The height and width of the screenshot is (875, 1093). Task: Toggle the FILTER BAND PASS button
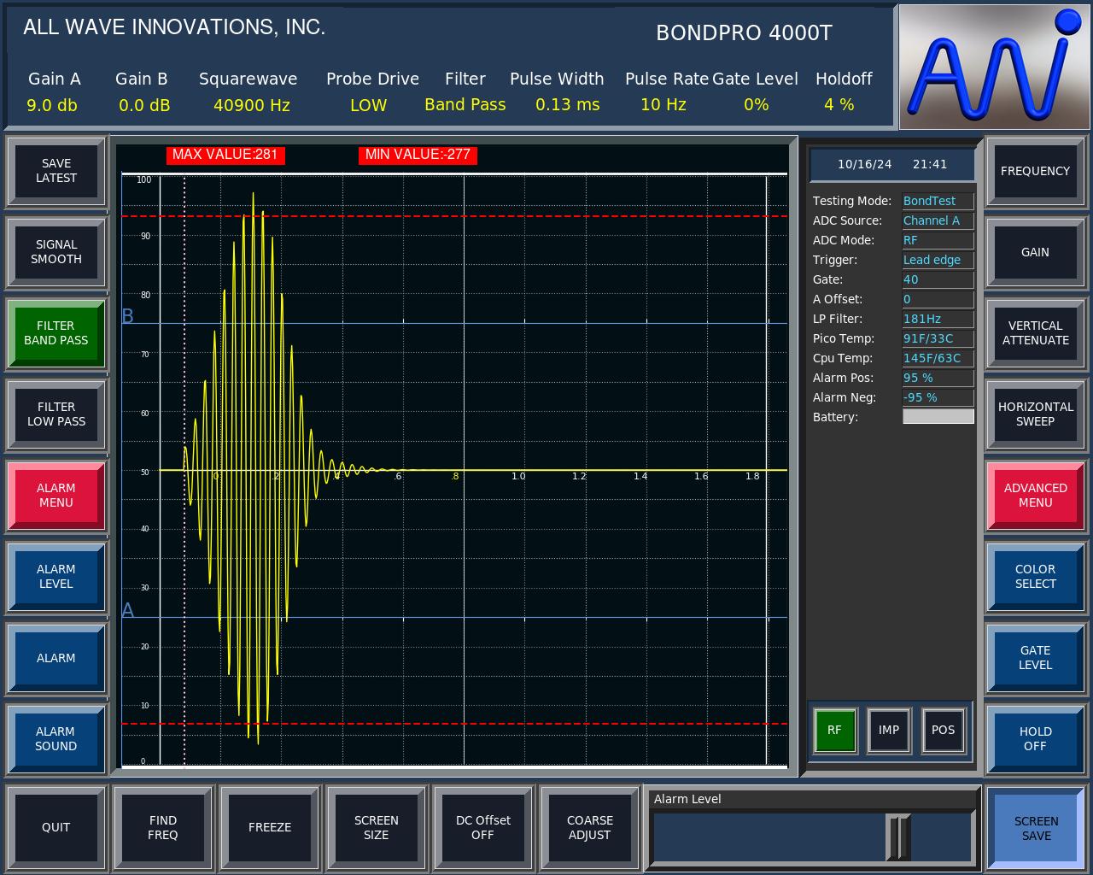56,333
